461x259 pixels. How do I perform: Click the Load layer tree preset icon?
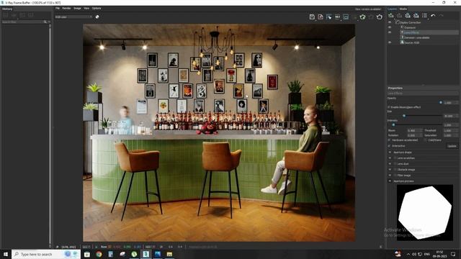pyautogui.click(x=416, y=16)
